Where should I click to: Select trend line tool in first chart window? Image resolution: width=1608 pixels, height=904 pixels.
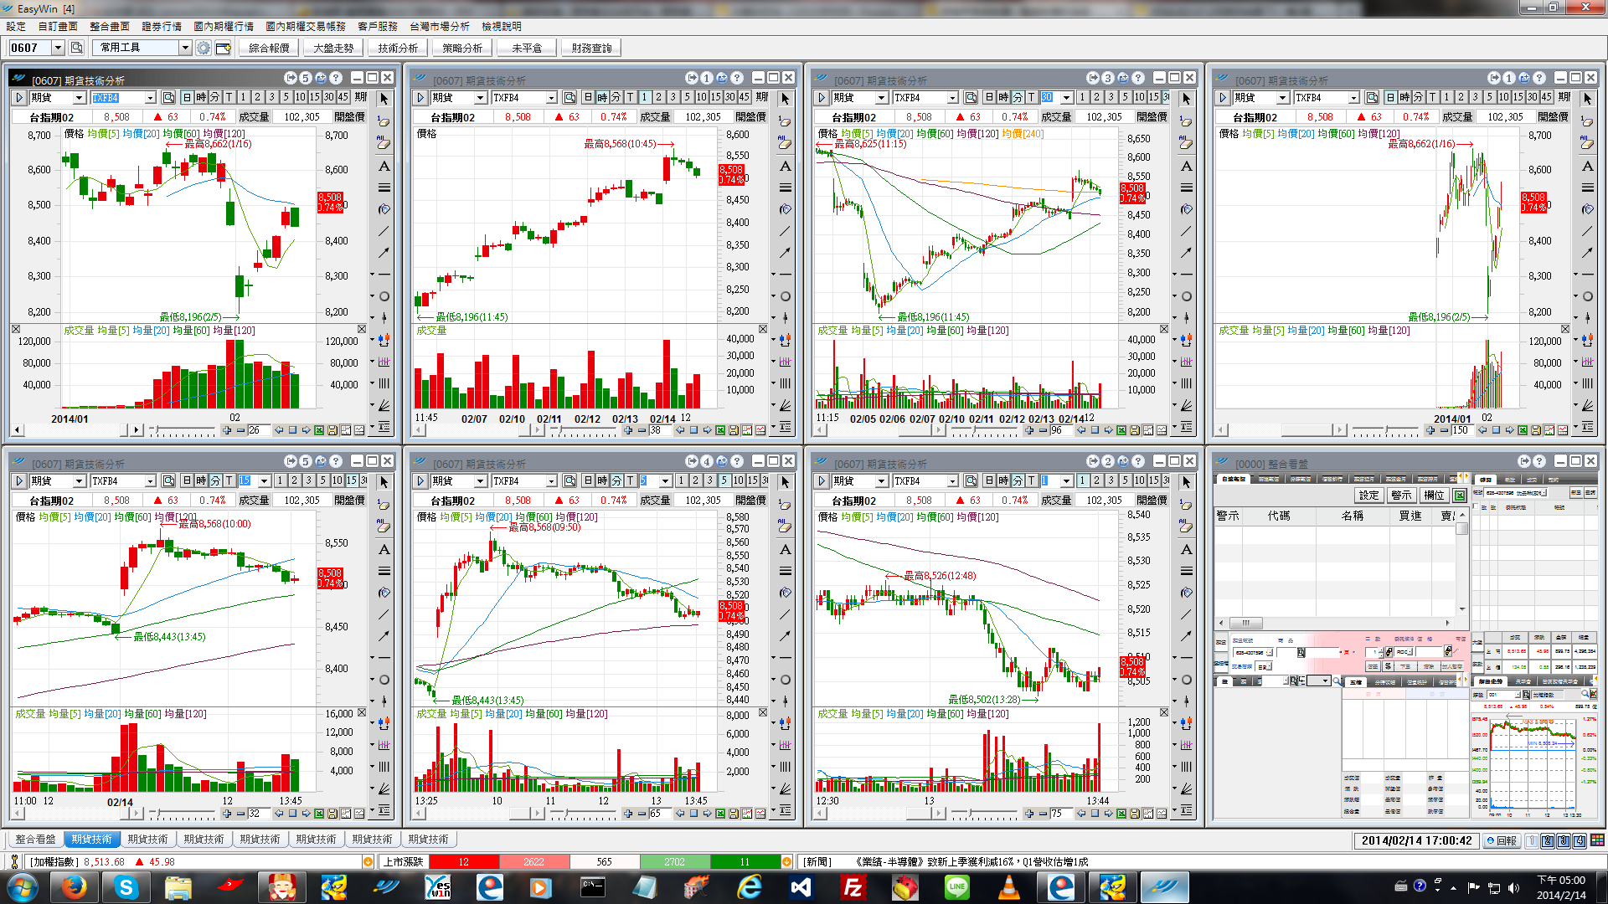[384, 231]
